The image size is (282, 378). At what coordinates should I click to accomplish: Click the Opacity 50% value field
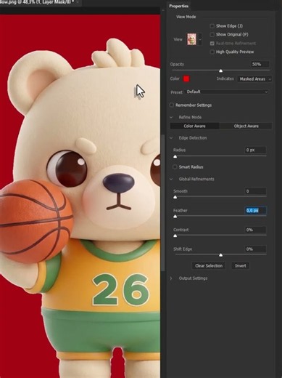[x=260, y=65]
